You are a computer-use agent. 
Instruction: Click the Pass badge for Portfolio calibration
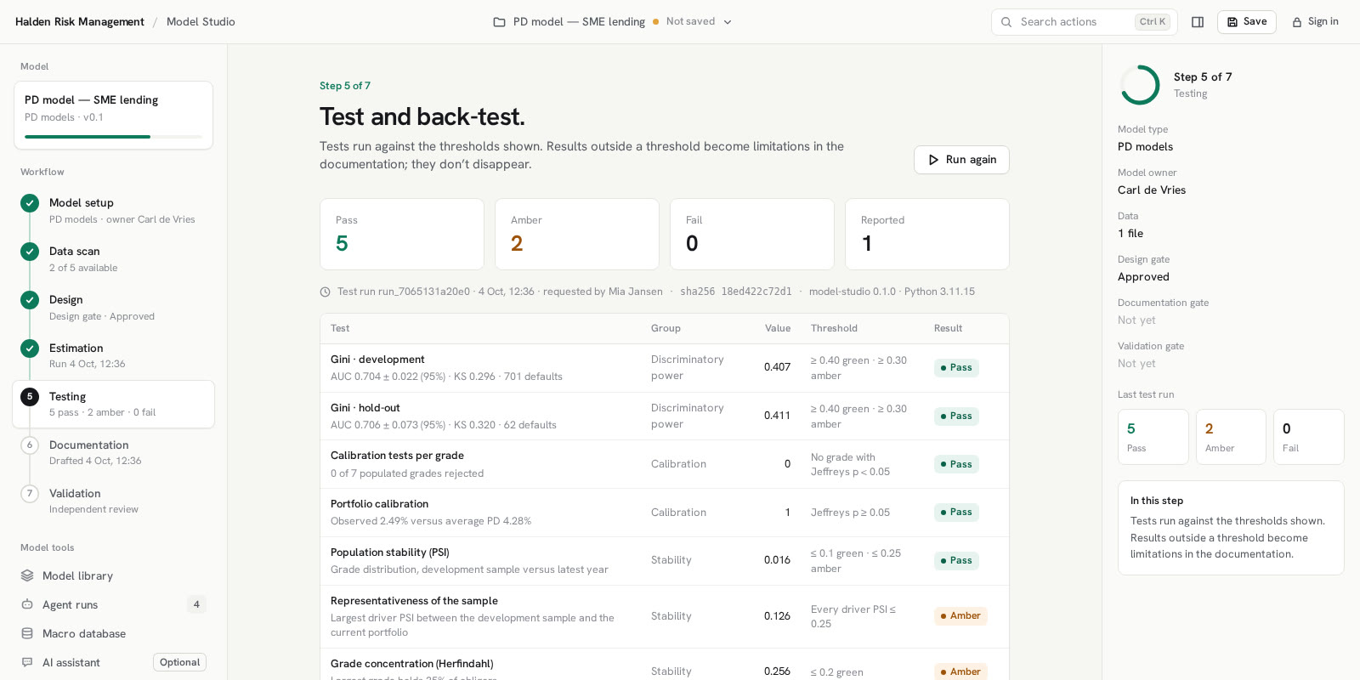(x=956, y=513)
